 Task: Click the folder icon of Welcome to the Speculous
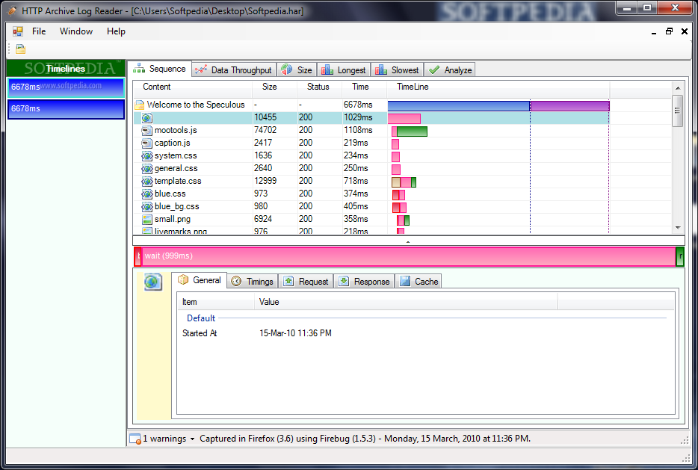(x=140, y=105)
